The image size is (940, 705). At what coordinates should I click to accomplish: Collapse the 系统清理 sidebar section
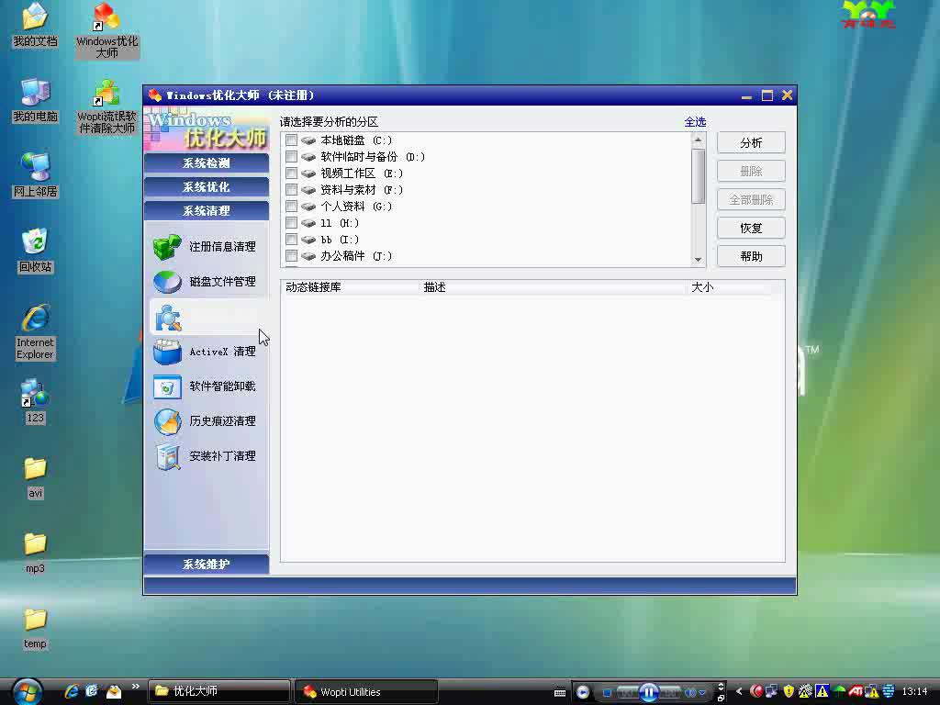coord(207,211)
